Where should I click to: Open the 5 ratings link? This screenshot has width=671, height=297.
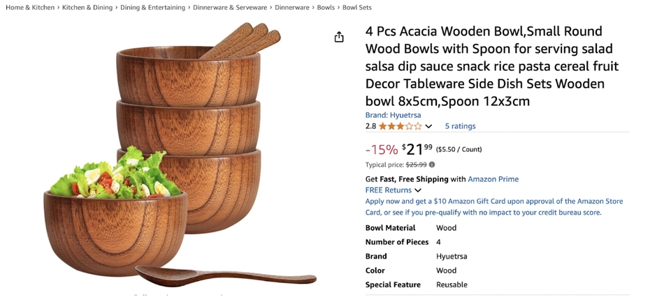(460, 126)
